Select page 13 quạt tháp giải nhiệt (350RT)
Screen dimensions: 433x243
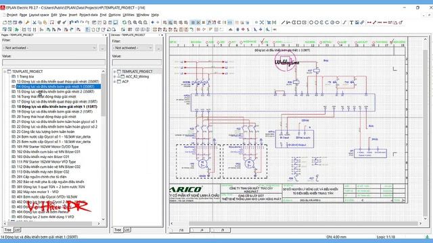[58, 82]
